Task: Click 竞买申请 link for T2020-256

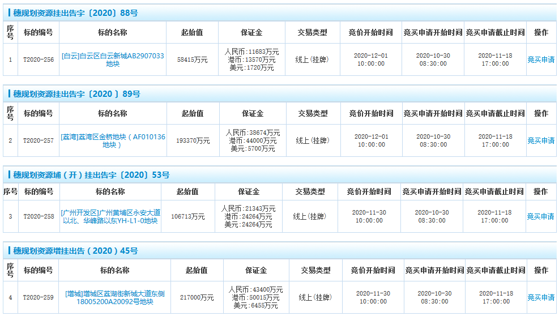Action: (x=541, y=59)
